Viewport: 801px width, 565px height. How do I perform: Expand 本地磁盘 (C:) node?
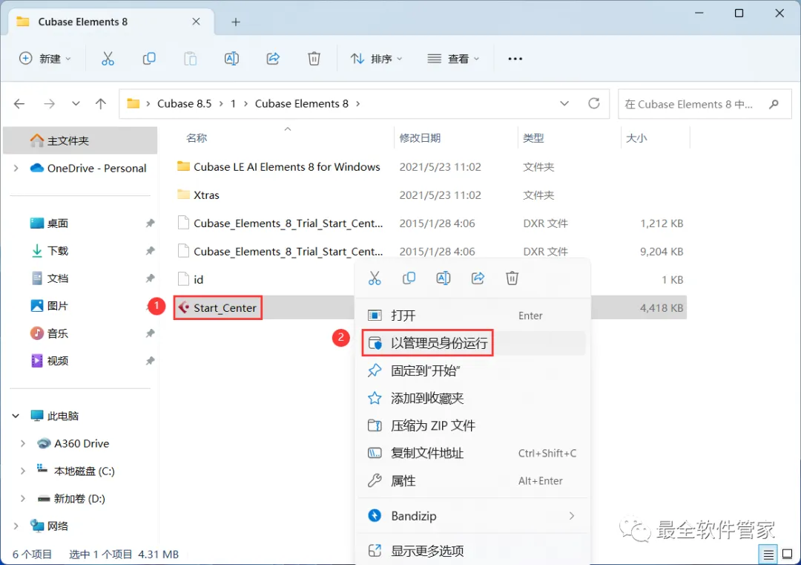pos(22,471)
